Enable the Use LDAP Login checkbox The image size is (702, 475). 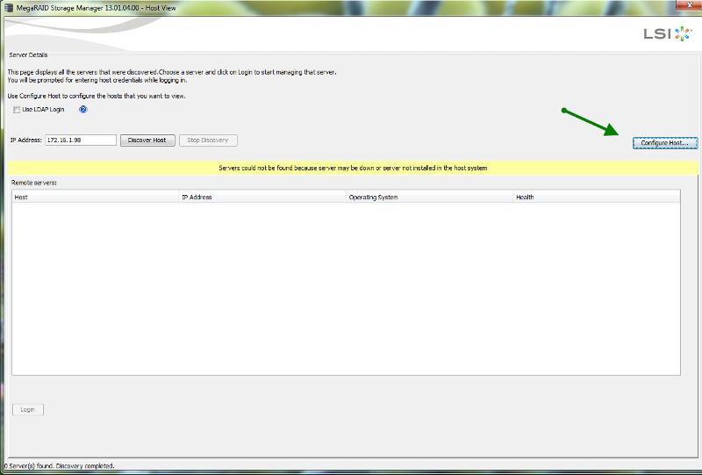click(x=17, y=110)
